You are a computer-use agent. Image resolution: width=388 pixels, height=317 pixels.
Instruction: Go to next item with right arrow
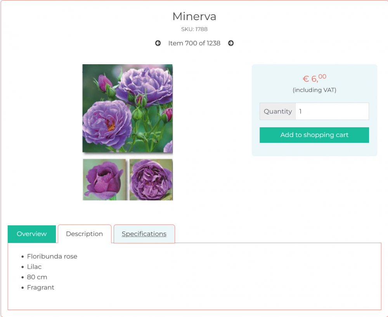[x=231, y=43]
